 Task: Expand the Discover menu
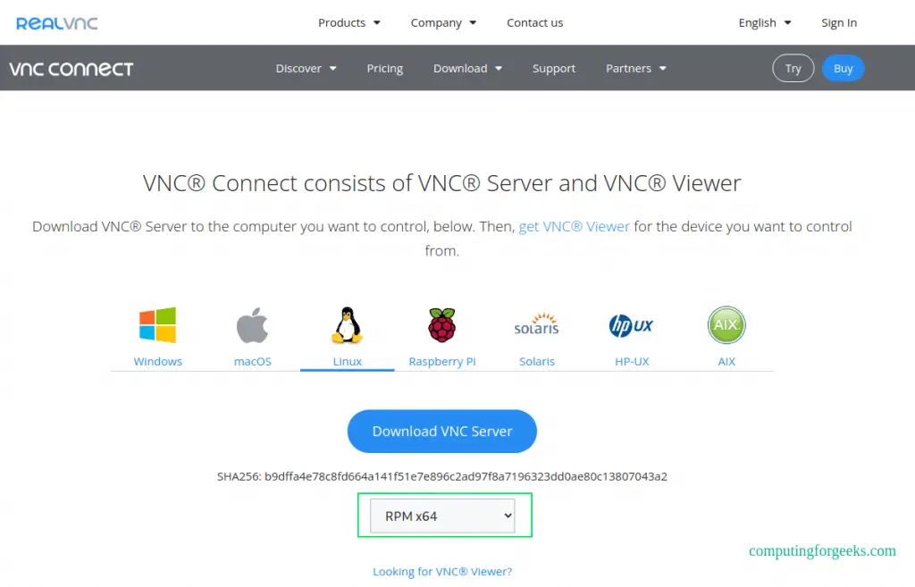point(306,68)
